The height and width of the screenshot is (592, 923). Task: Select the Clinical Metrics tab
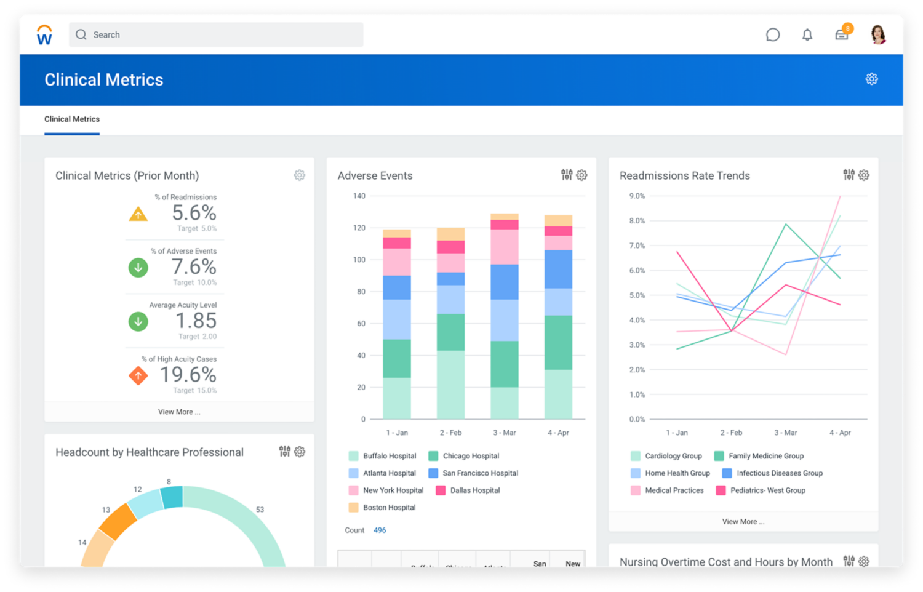72,119
